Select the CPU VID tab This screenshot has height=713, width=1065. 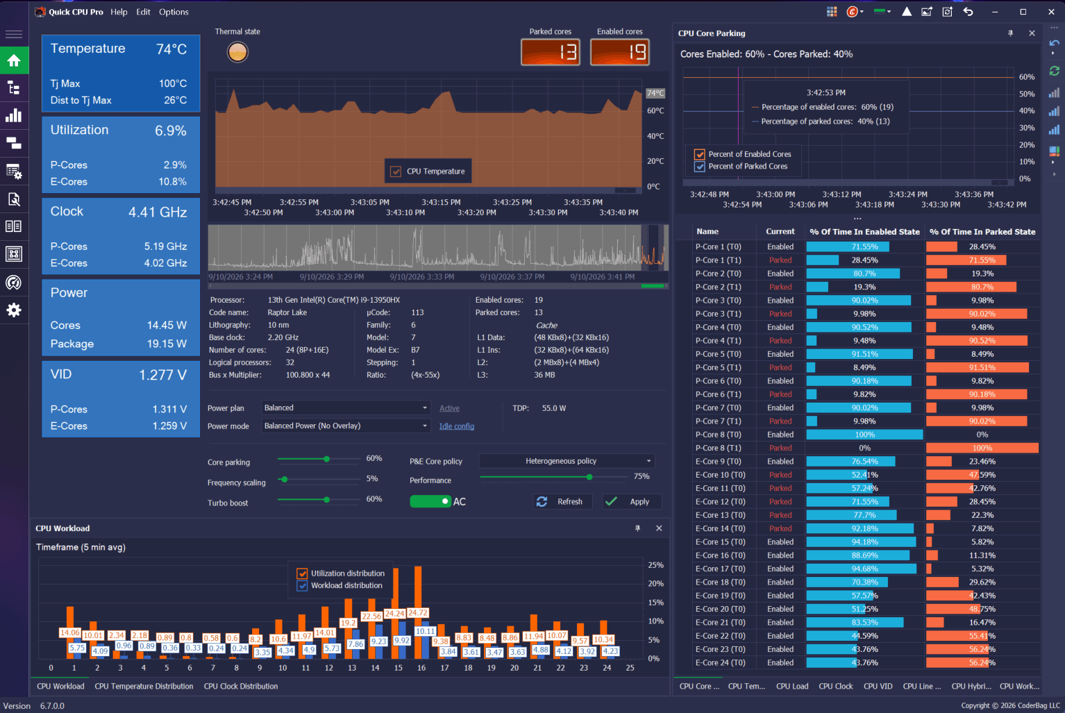coord(878,687)
